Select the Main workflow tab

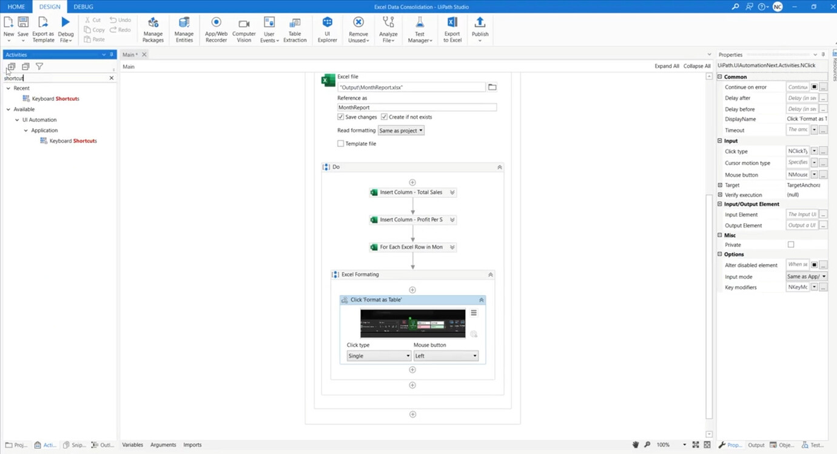point(129,54)
